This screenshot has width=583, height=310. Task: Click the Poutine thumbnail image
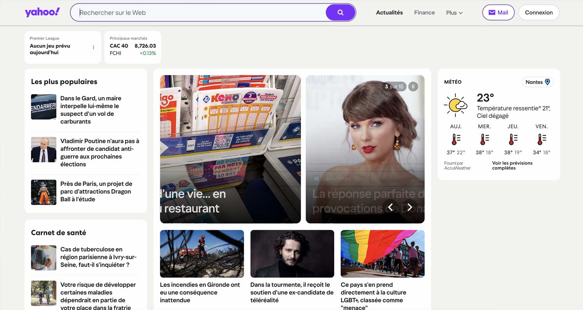(x=44, y=150)
